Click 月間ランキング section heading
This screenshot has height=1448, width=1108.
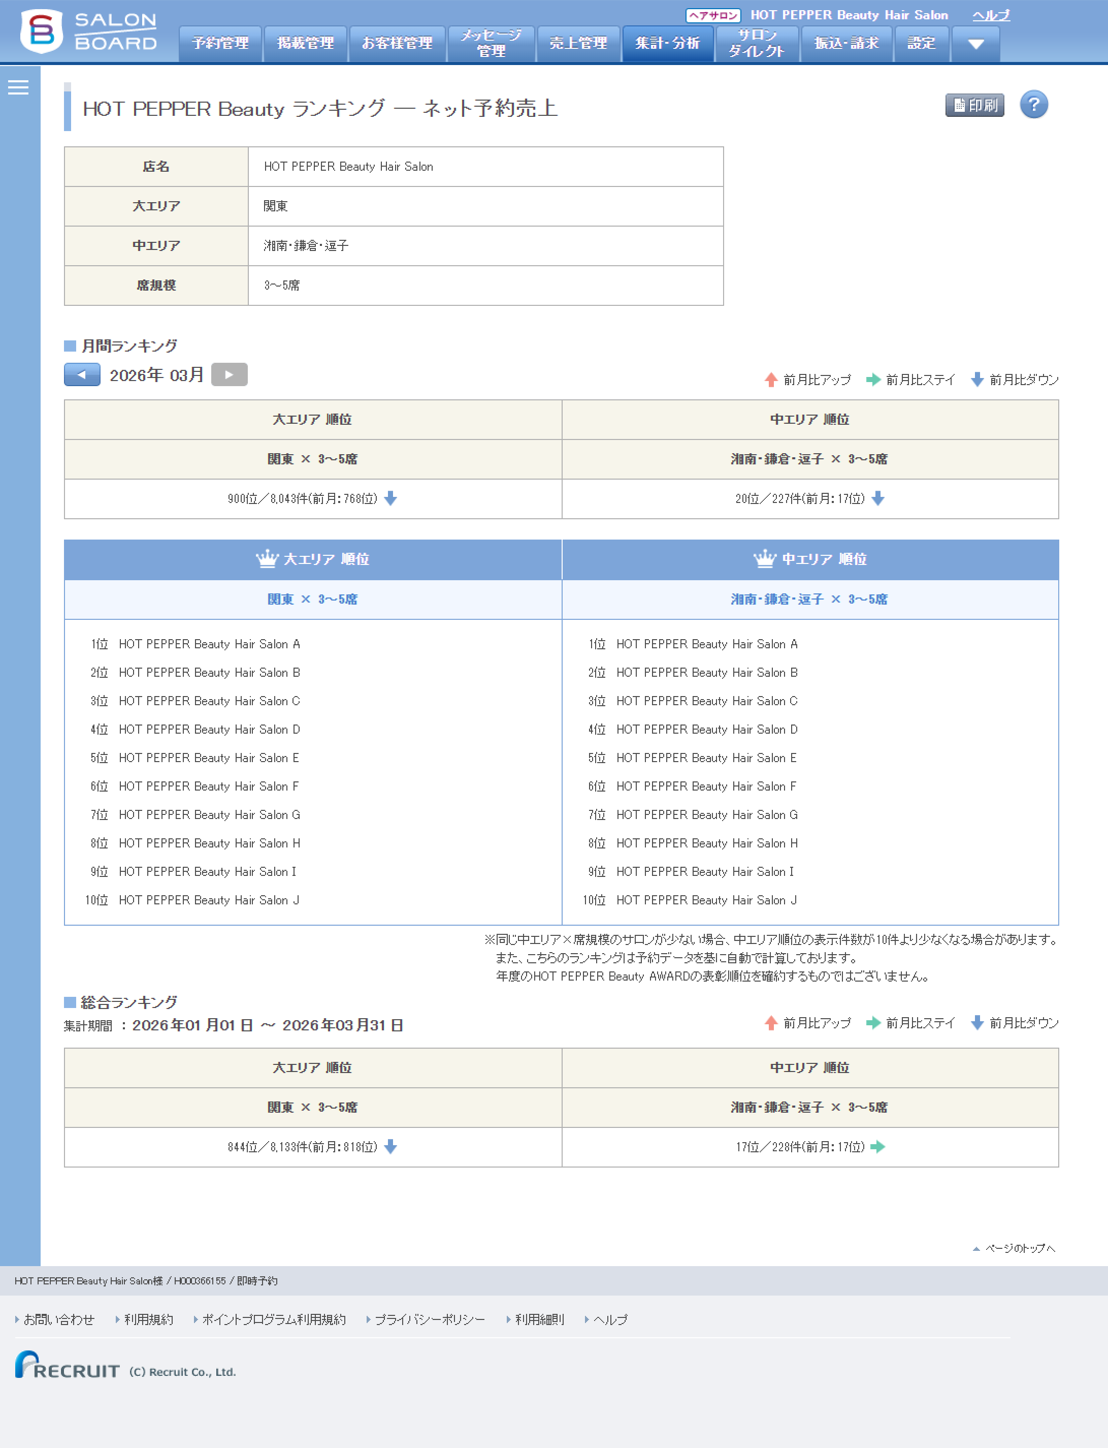(x=128, y=346)
